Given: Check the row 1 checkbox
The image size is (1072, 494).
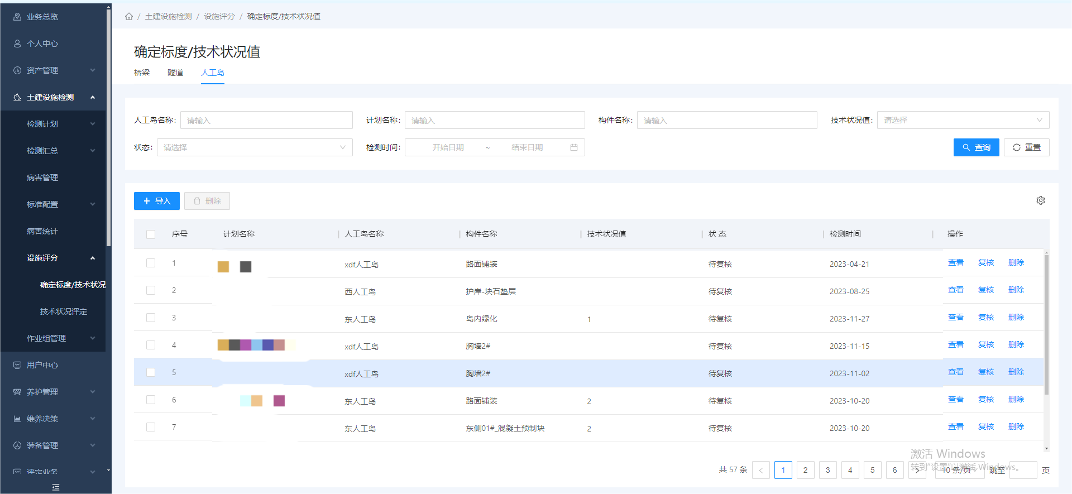Looking at the screenshot, I should click(151, 263).
